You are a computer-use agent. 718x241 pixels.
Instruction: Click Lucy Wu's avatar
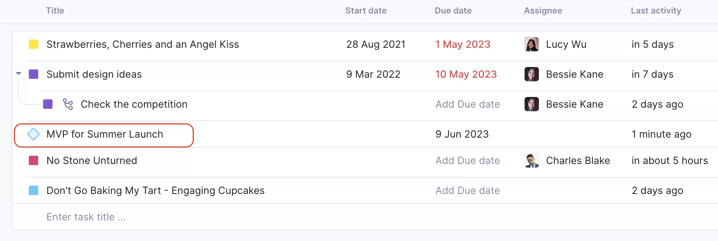point(532,44)
